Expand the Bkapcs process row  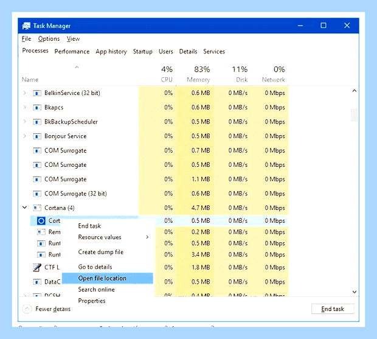pyautogui.click(x=24, y=107)
